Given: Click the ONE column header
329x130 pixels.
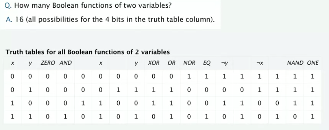Looking at the screenshot, I should coord(312,63).
